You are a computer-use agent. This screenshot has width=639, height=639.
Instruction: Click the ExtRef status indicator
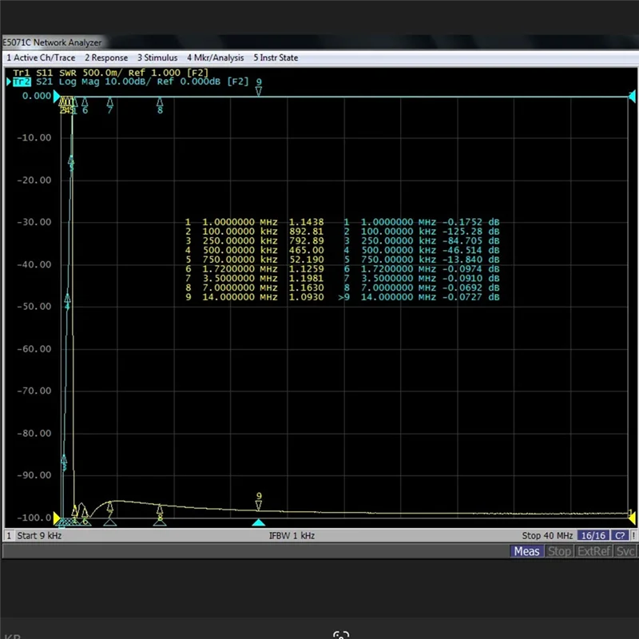pyautogui.click(x=593, y=551)
